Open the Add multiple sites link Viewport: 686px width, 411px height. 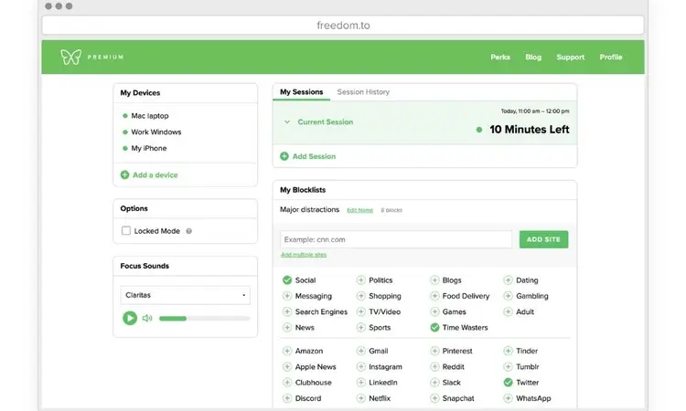coord(304,255)
